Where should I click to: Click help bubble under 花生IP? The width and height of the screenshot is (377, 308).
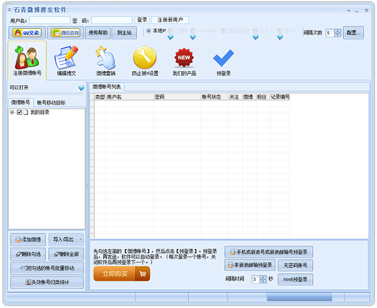[x=256, y=36]
